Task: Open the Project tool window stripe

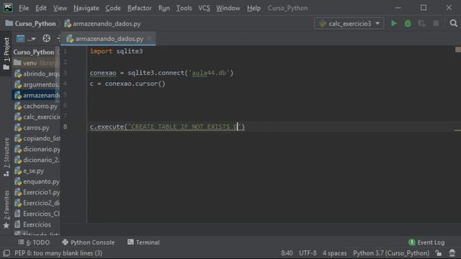Action: (6, 53)
